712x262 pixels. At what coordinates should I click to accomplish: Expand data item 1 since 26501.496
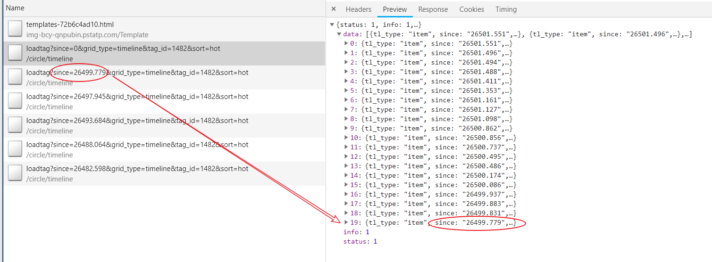point(347,53)
